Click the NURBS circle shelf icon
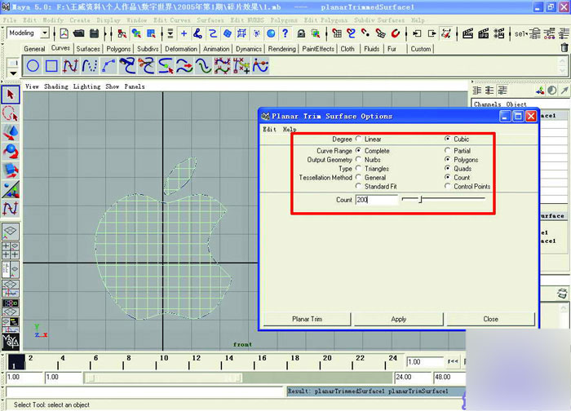Viewport: 571px width, 411px height. tap(33, 67)
